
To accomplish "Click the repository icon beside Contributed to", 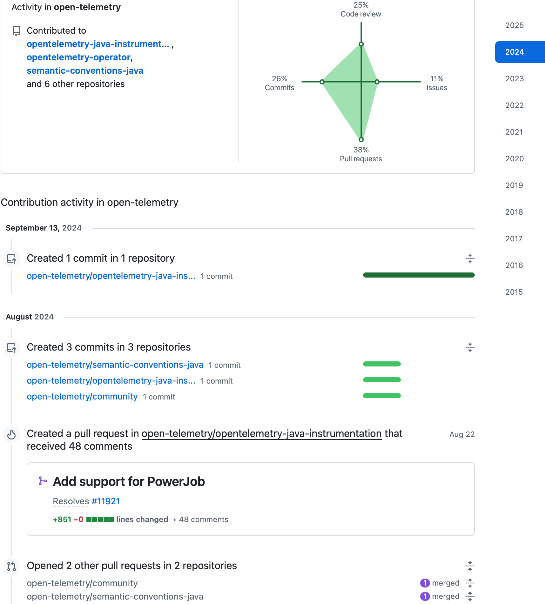I will pyautogui.click(x=17, y=31).
